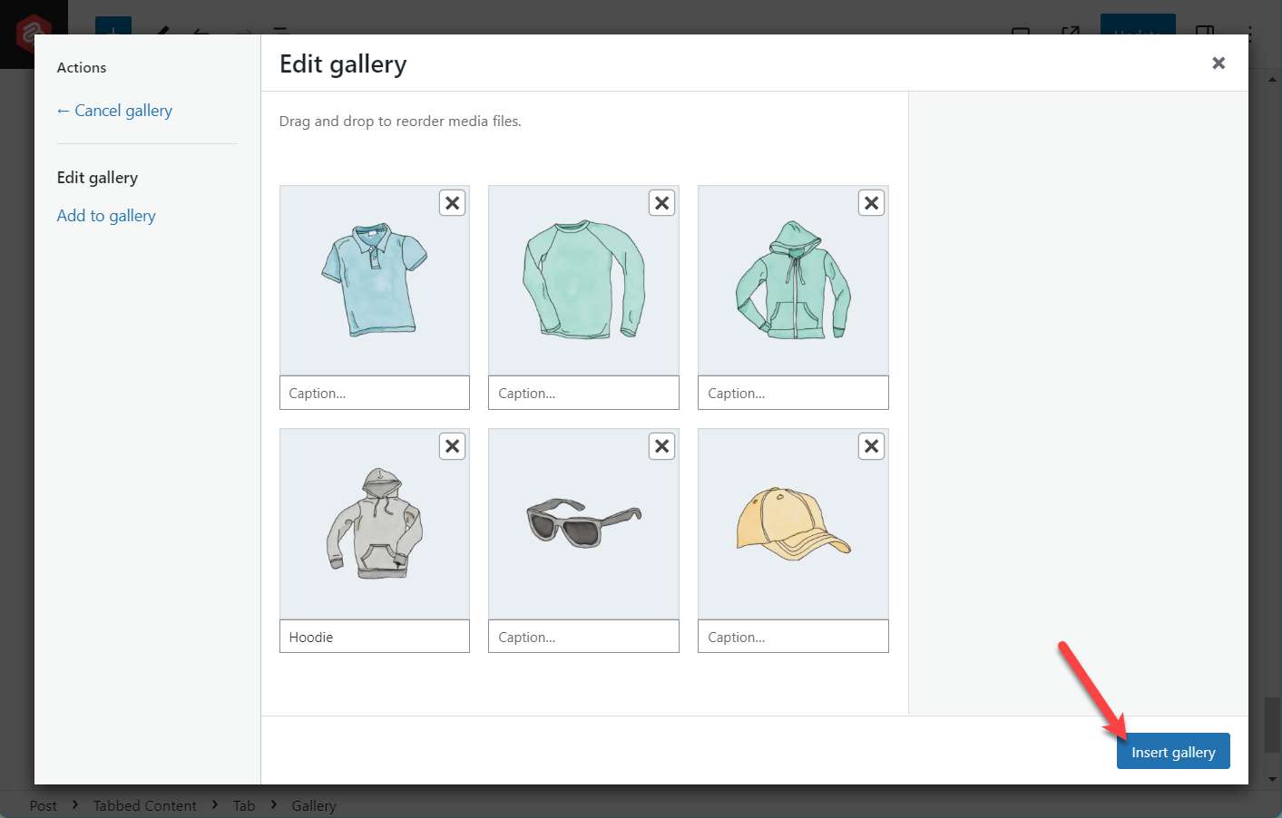Open Add to gallery

coord(106,215)
